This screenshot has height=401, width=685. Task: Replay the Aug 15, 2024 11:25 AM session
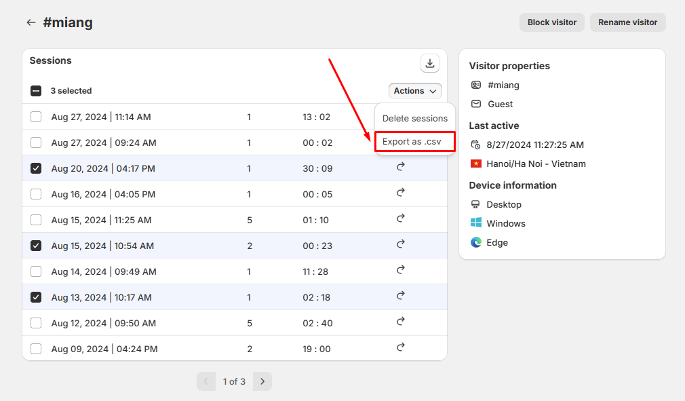point(401,218)
